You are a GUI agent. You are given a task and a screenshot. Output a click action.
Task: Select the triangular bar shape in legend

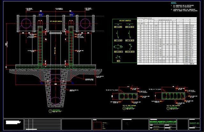pyautogui.click(x=118, y=57)
